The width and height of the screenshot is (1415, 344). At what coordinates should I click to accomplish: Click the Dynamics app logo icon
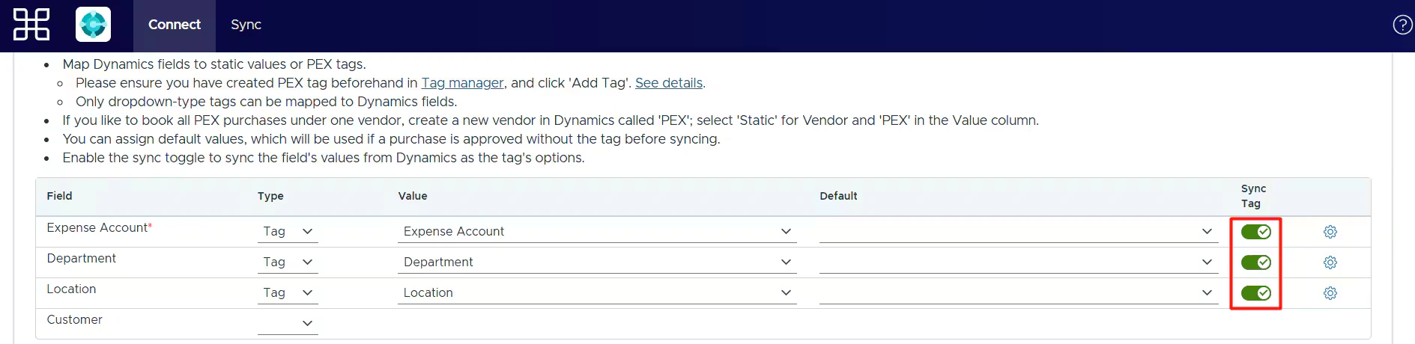93,25
